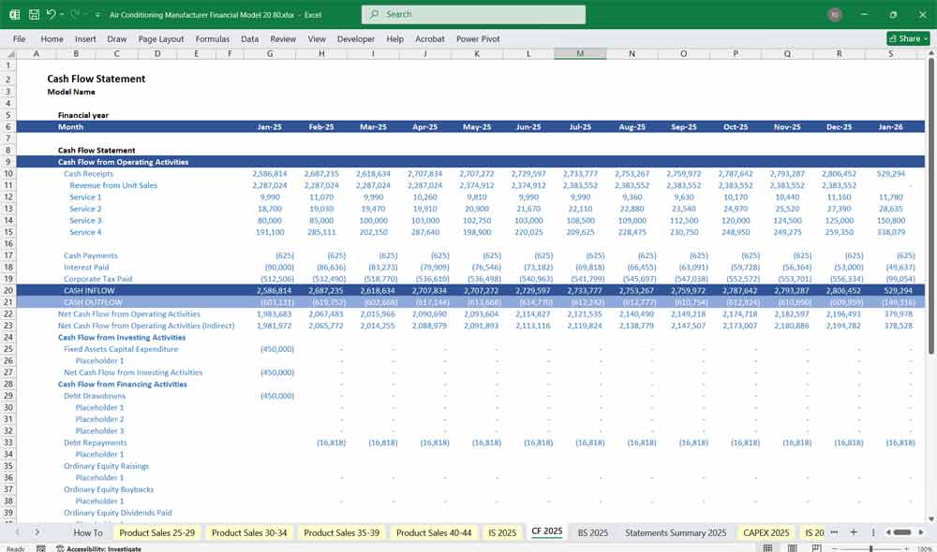The width and height of the screenshot is (937, 552).
Task: Click the Page Break Preview icon in status bar
Action: [817, 547]
